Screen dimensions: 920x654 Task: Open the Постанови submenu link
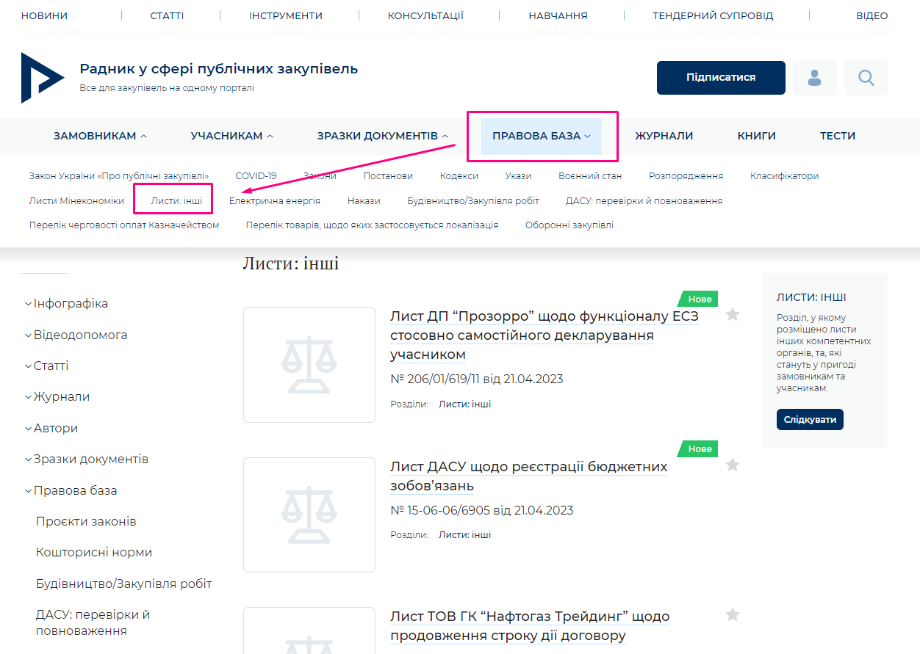click(x=388, y=176)
